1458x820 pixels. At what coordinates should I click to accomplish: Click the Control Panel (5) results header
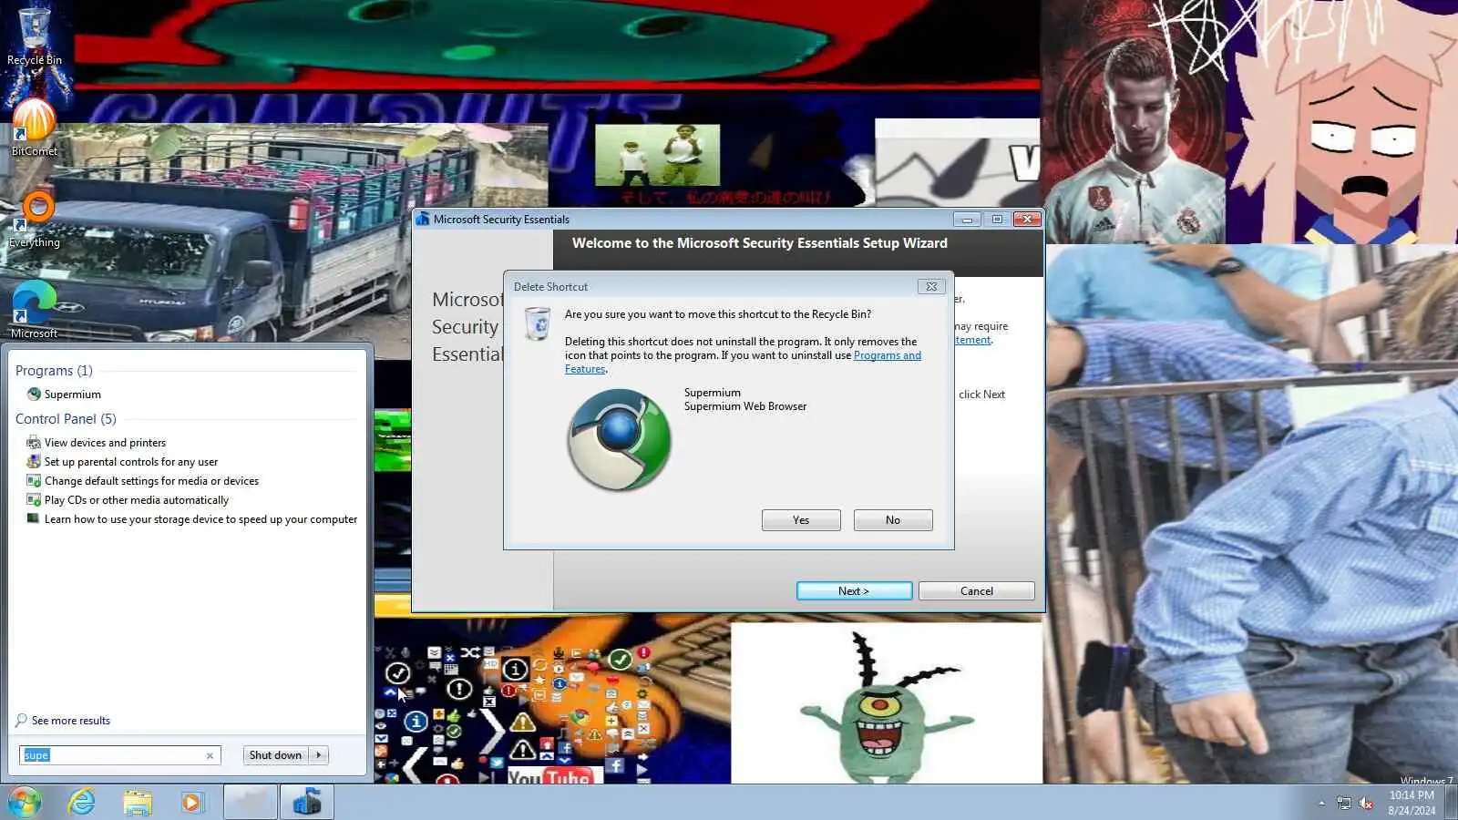pyautogui.click(x=66, y=419)
